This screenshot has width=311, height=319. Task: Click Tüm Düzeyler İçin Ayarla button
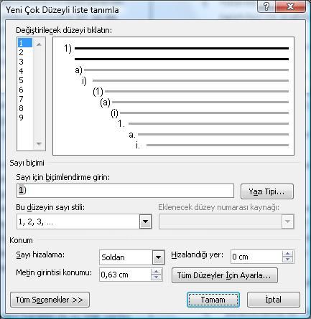click(x=225, y=275)
